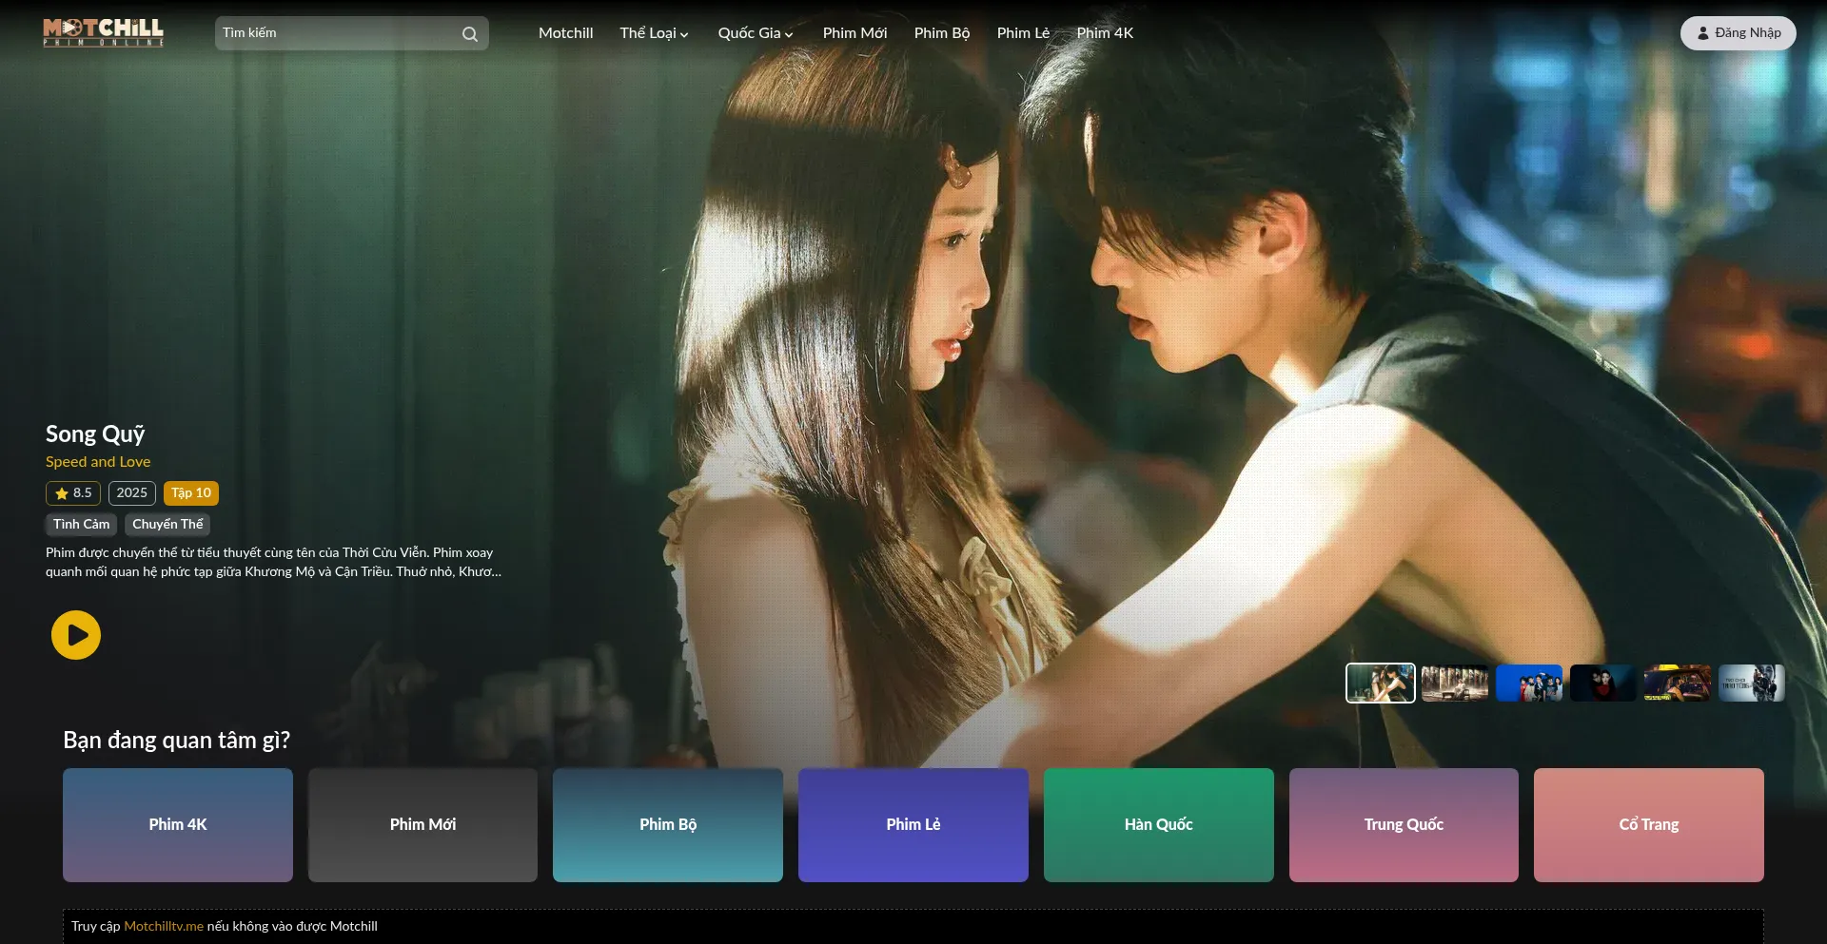Image resolution: width=1827 pixels, height=944 pixels.
Task: Select the dark thumbnail with red-dressed figure
Action: (1602, 684)
